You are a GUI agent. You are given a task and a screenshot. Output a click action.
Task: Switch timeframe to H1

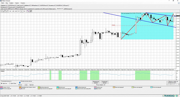tap(19, 11)
